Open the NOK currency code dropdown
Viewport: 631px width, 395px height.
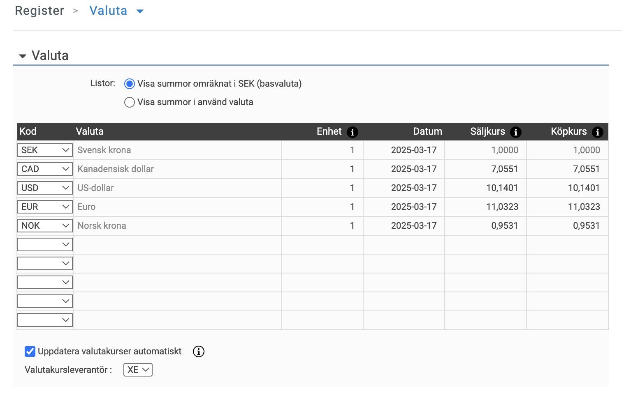coord(45,226)
